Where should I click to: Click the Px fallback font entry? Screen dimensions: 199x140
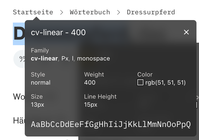pyautogui.click(x=65, y=58)
